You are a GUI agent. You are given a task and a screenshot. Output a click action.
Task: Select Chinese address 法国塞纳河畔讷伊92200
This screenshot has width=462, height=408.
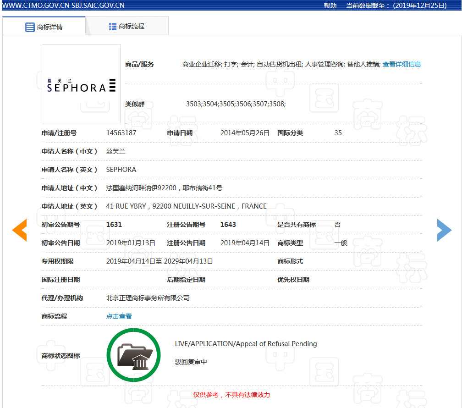coord(141,188)
